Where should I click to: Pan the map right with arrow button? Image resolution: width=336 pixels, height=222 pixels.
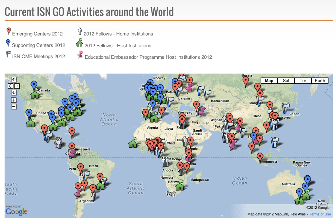point(17,86)
